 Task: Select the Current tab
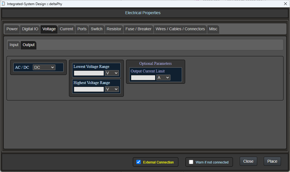pyautogui.click(x=66, y=29)
